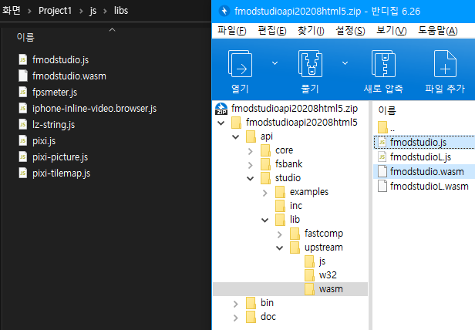
Task: Click 이름 column header in Explorer window
Action: [x=25, y=37]
